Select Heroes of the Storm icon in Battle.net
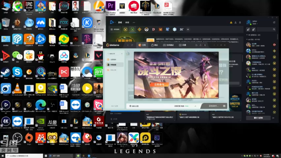Image resolution: width=281 pixels, height=158 pixels. coord(175,29)
